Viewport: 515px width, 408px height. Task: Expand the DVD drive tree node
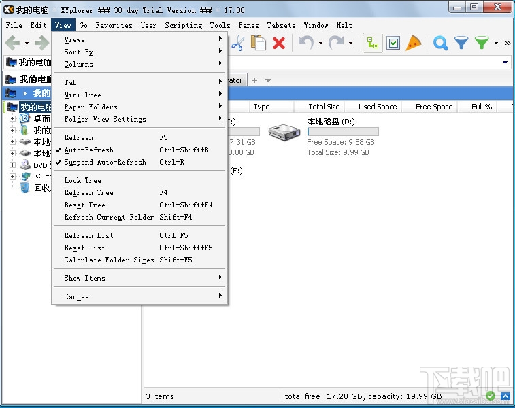coord(12,165)
